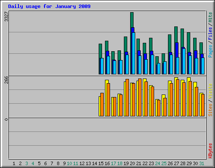This screenshot has height=168, width=215.
Task: Select day 13 on the date axis
Action: pyautogui.click(x=88, y=163)
